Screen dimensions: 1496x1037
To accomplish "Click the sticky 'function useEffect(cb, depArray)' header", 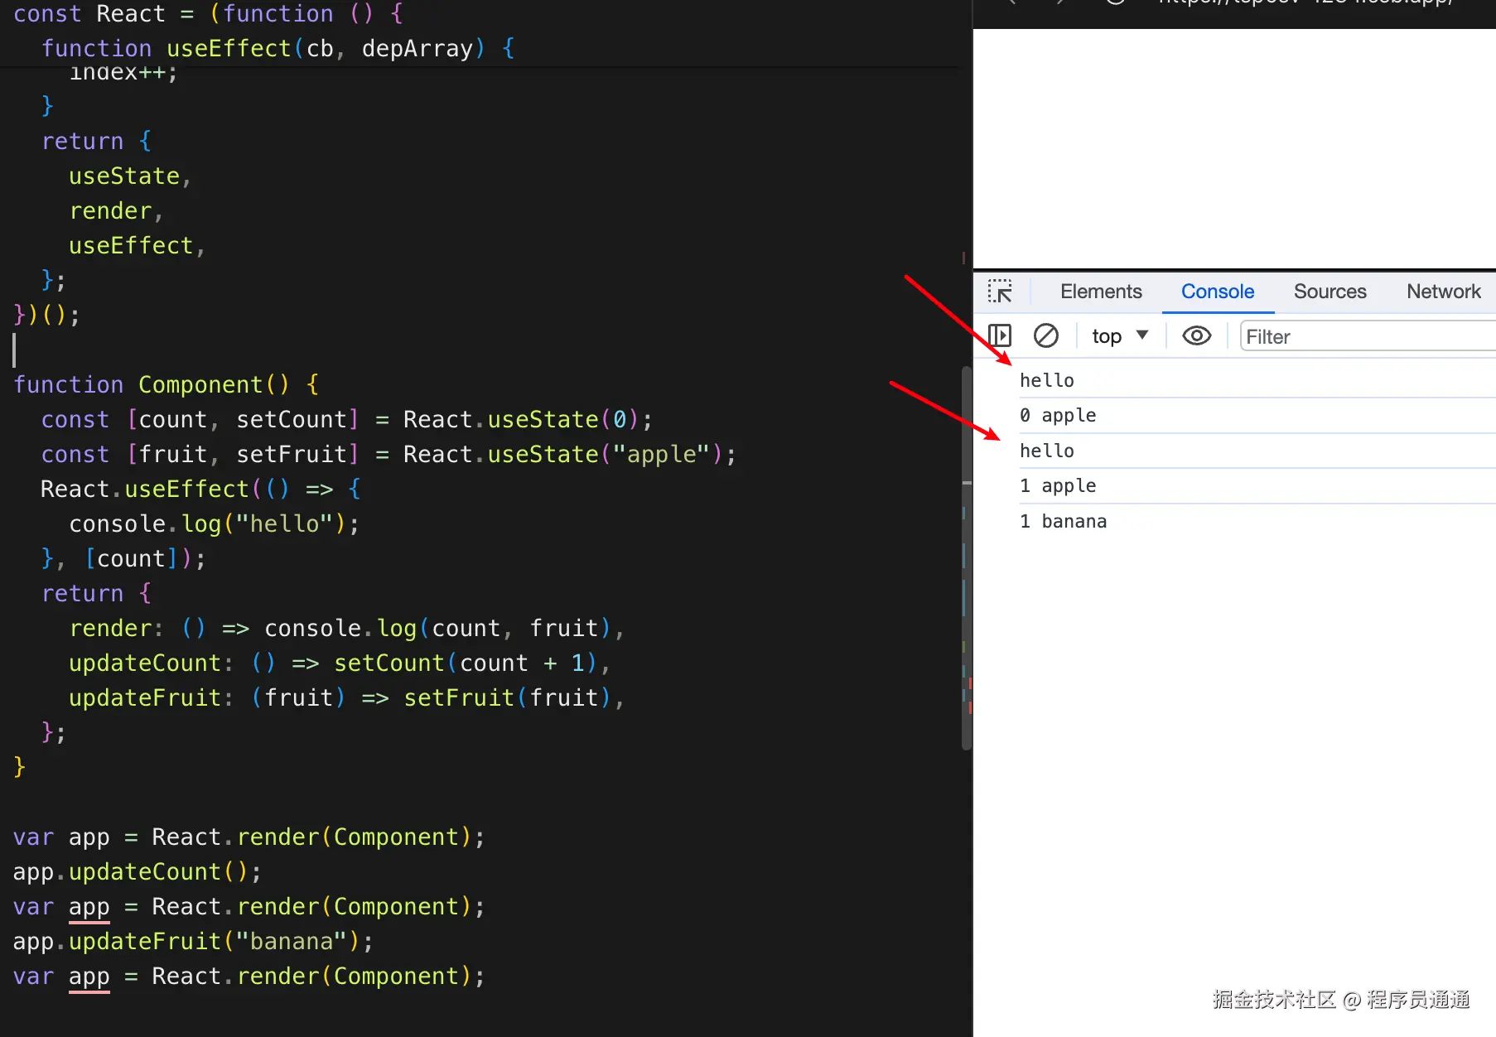I will coord(278,48).
